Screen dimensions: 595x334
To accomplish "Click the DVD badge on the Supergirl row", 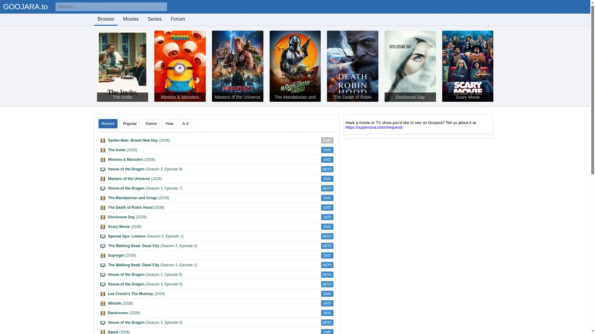I will pyautogui.click(x=327, y=255).
